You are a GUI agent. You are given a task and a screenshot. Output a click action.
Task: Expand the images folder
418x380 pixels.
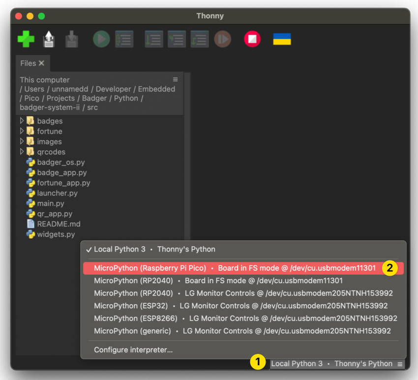pyautogui.click(x=22, y=141)
